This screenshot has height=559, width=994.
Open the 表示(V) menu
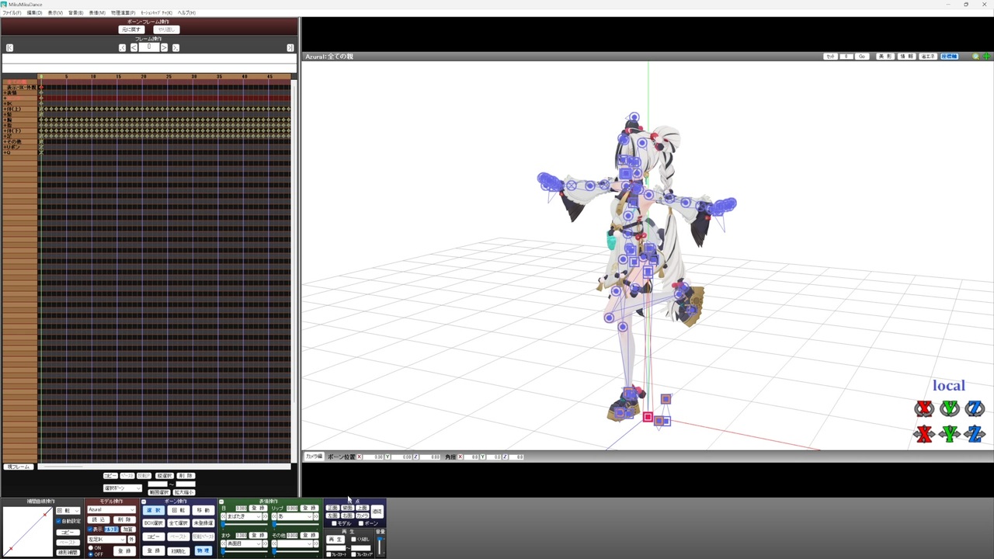(55, 13)
